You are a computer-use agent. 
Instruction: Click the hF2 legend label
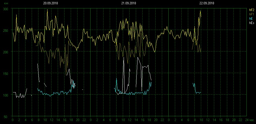pos(251,10)
